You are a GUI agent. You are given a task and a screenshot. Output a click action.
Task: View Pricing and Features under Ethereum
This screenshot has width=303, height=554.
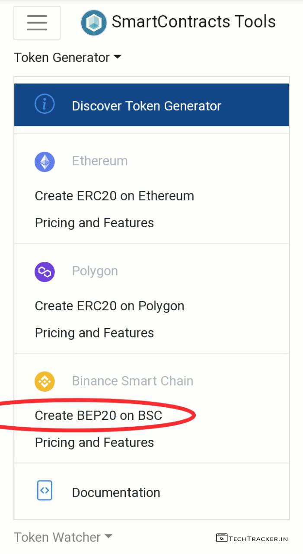pyautogui.click(x=94, y=223)
